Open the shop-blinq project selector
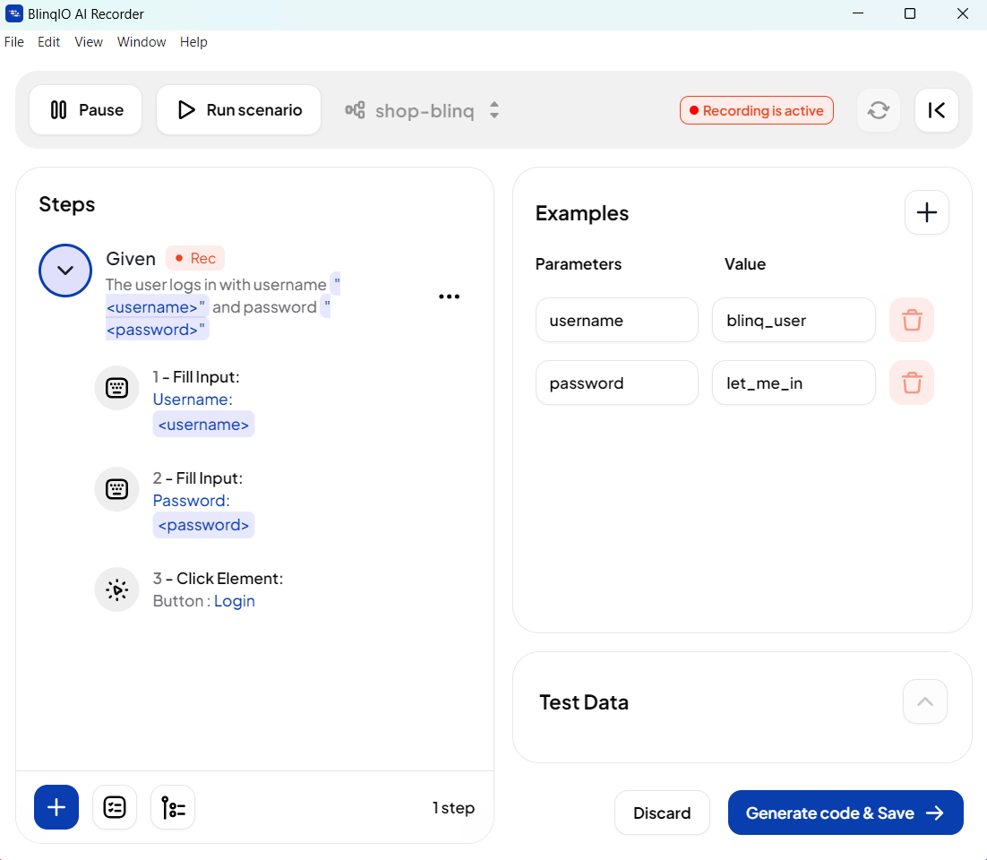Screen dimensions: 987x860 pos(423,110)
